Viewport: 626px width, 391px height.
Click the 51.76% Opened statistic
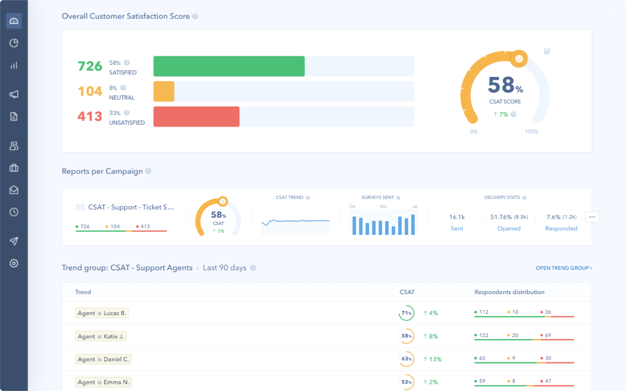click(509, 222)
